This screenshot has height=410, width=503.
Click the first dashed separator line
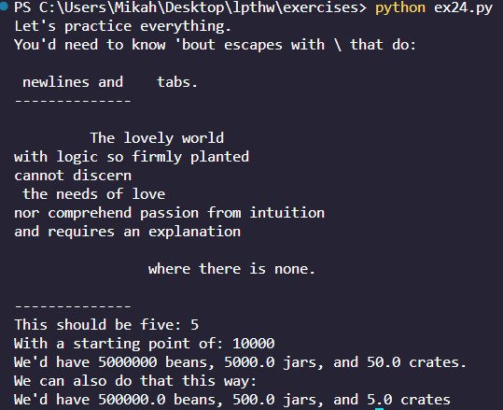pos(73,101)
